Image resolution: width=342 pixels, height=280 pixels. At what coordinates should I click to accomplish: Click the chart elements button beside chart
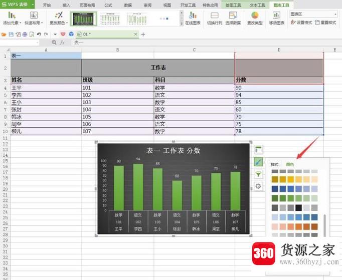tap(258, 150)
